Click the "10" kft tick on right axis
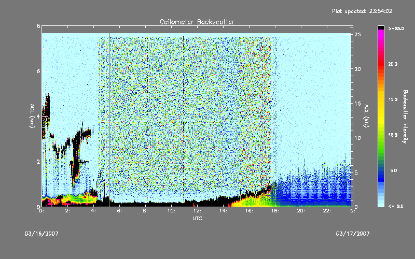The image size is (415, 259). 357,138
